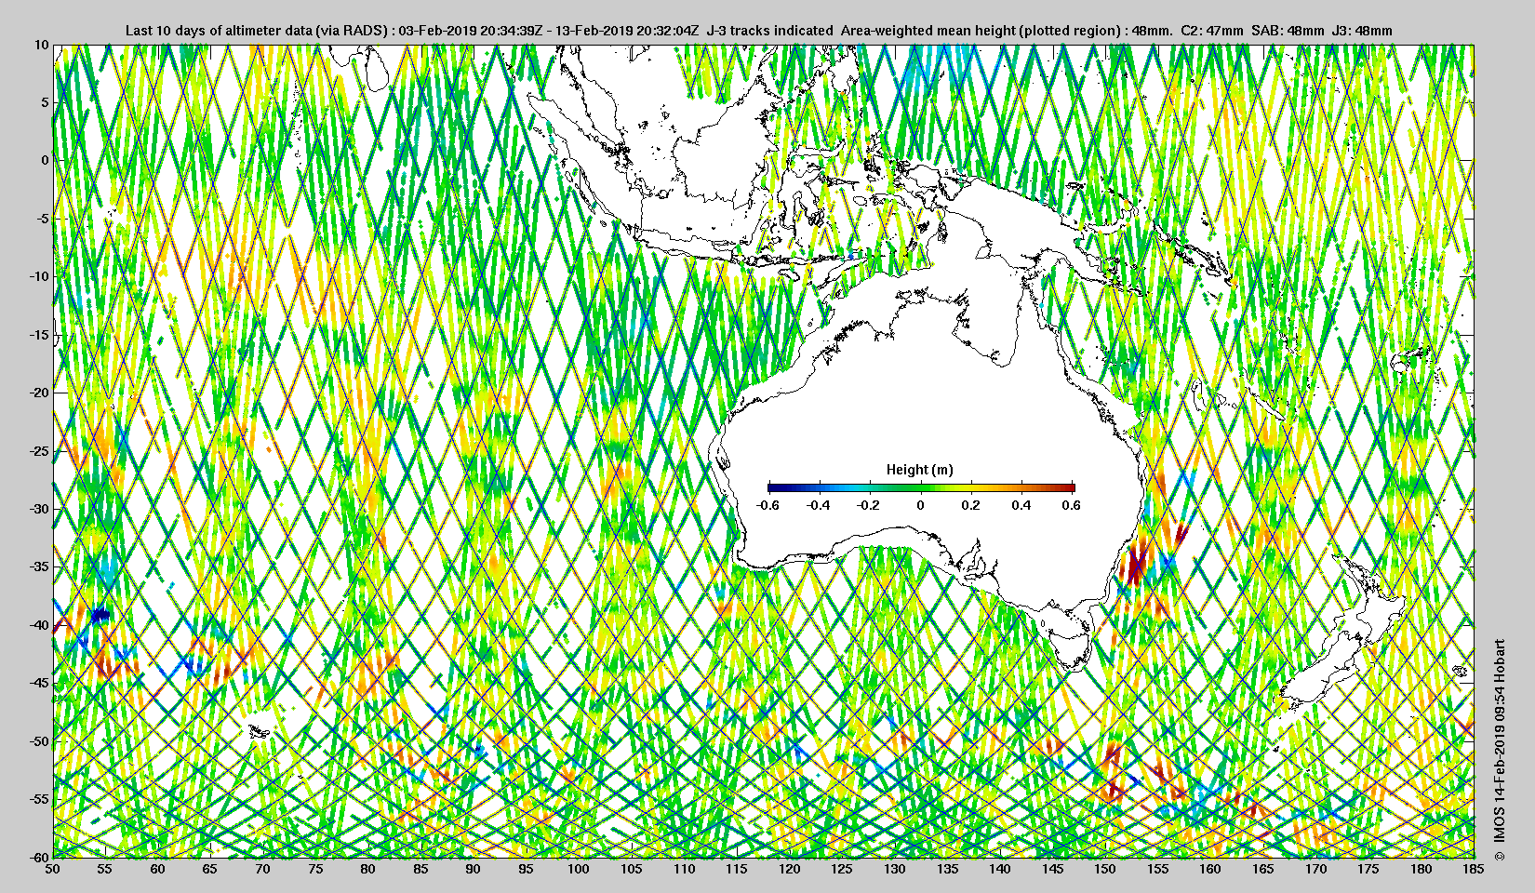Click the positive 0.2 colorbar tick label
This screenshot has height=893, width=1535.
[970, 506]
